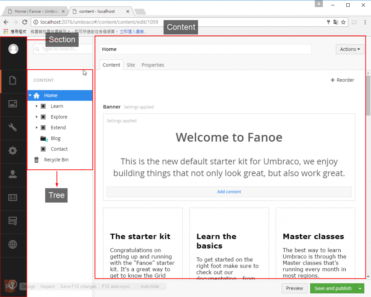Click Add content link in banner
Screen dimensions: 371x297
(229, 191)
